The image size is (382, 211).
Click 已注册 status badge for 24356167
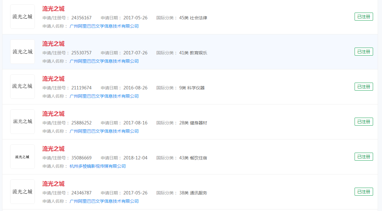(364, 17)
